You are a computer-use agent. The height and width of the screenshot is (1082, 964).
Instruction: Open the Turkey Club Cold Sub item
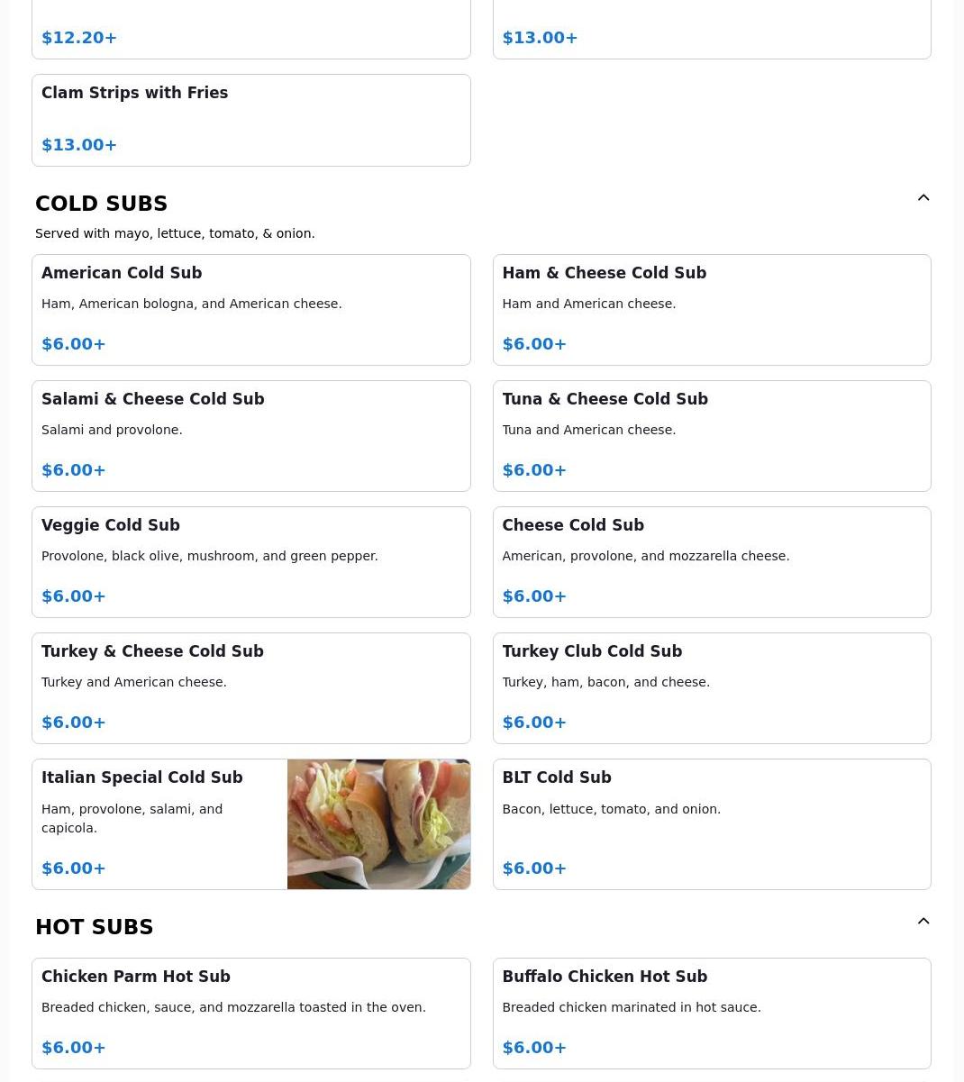point(712,688)
